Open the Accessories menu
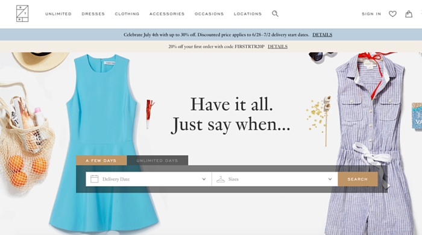This screenshot has height=235, width=422. pyautogui.click(x=167, y=14)
